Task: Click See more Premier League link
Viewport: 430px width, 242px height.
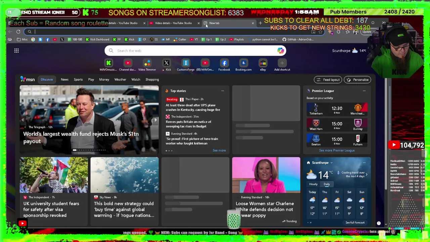Action: coord(337,151)
